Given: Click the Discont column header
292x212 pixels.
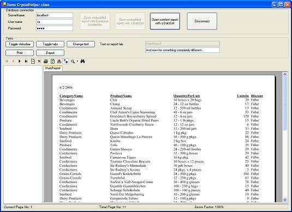Looking at the screenshot, I should [x=257, y=96].
